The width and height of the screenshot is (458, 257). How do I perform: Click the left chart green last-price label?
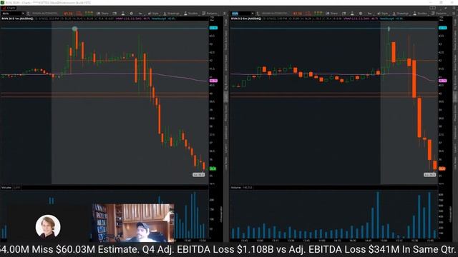pyautogui.click(x=213, y=168)
